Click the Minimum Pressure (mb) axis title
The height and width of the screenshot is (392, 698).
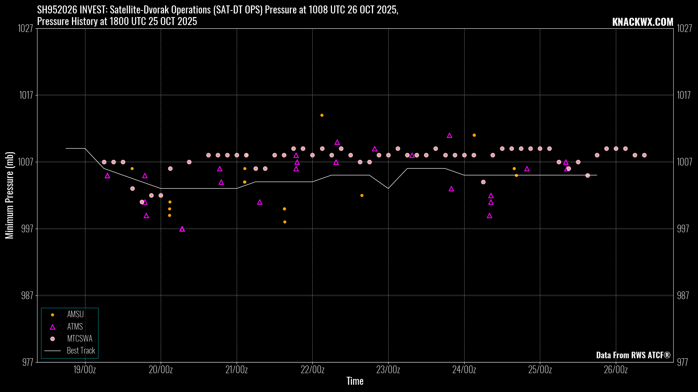click(9, 195)
